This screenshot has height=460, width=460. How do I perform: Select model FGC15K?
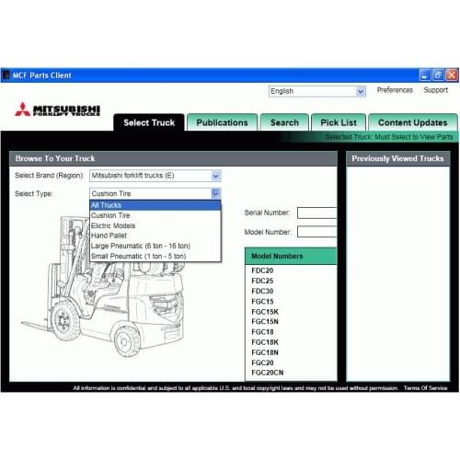coord(265,312)
